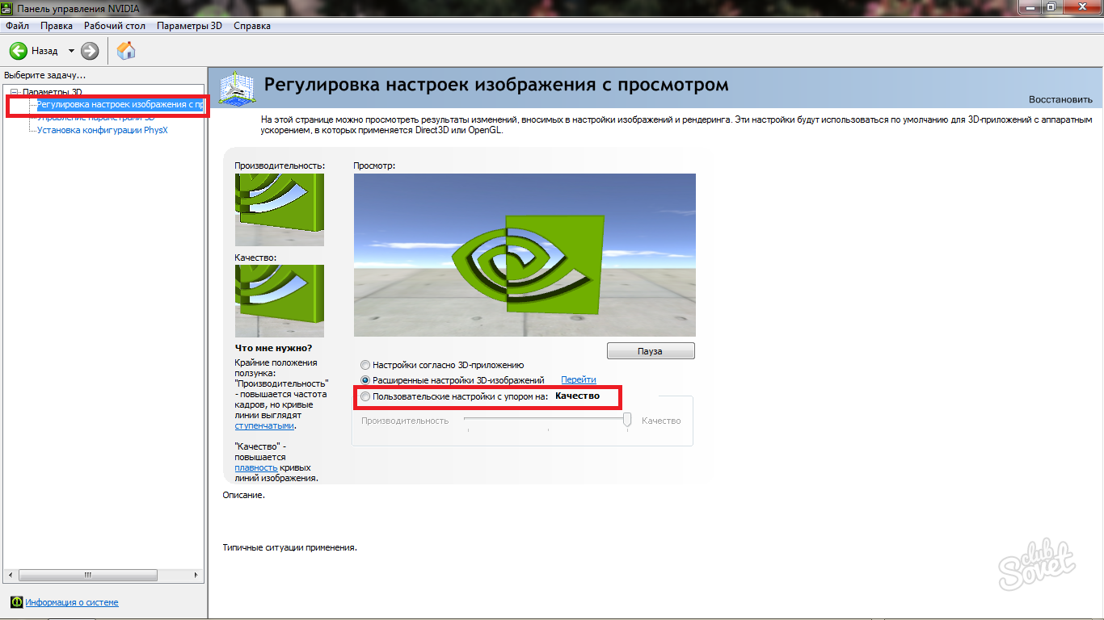Click the 'Восстановить' link in header
The image size is (1104, 620).
coord(1060,99)
